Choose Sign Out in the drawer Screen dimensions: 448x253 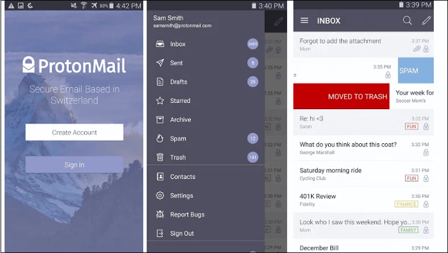206,233
